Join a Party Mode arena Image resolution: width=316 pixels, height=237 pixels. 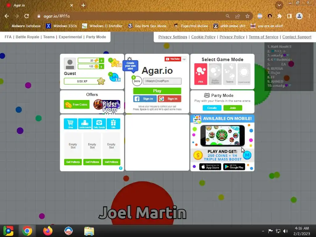[x=233, y=108]
